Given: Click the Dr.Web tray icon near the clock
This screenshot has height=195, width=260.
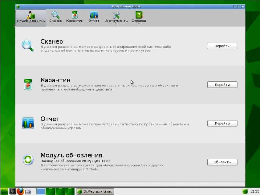Looking at the screenshot, I should click(245, 191).
